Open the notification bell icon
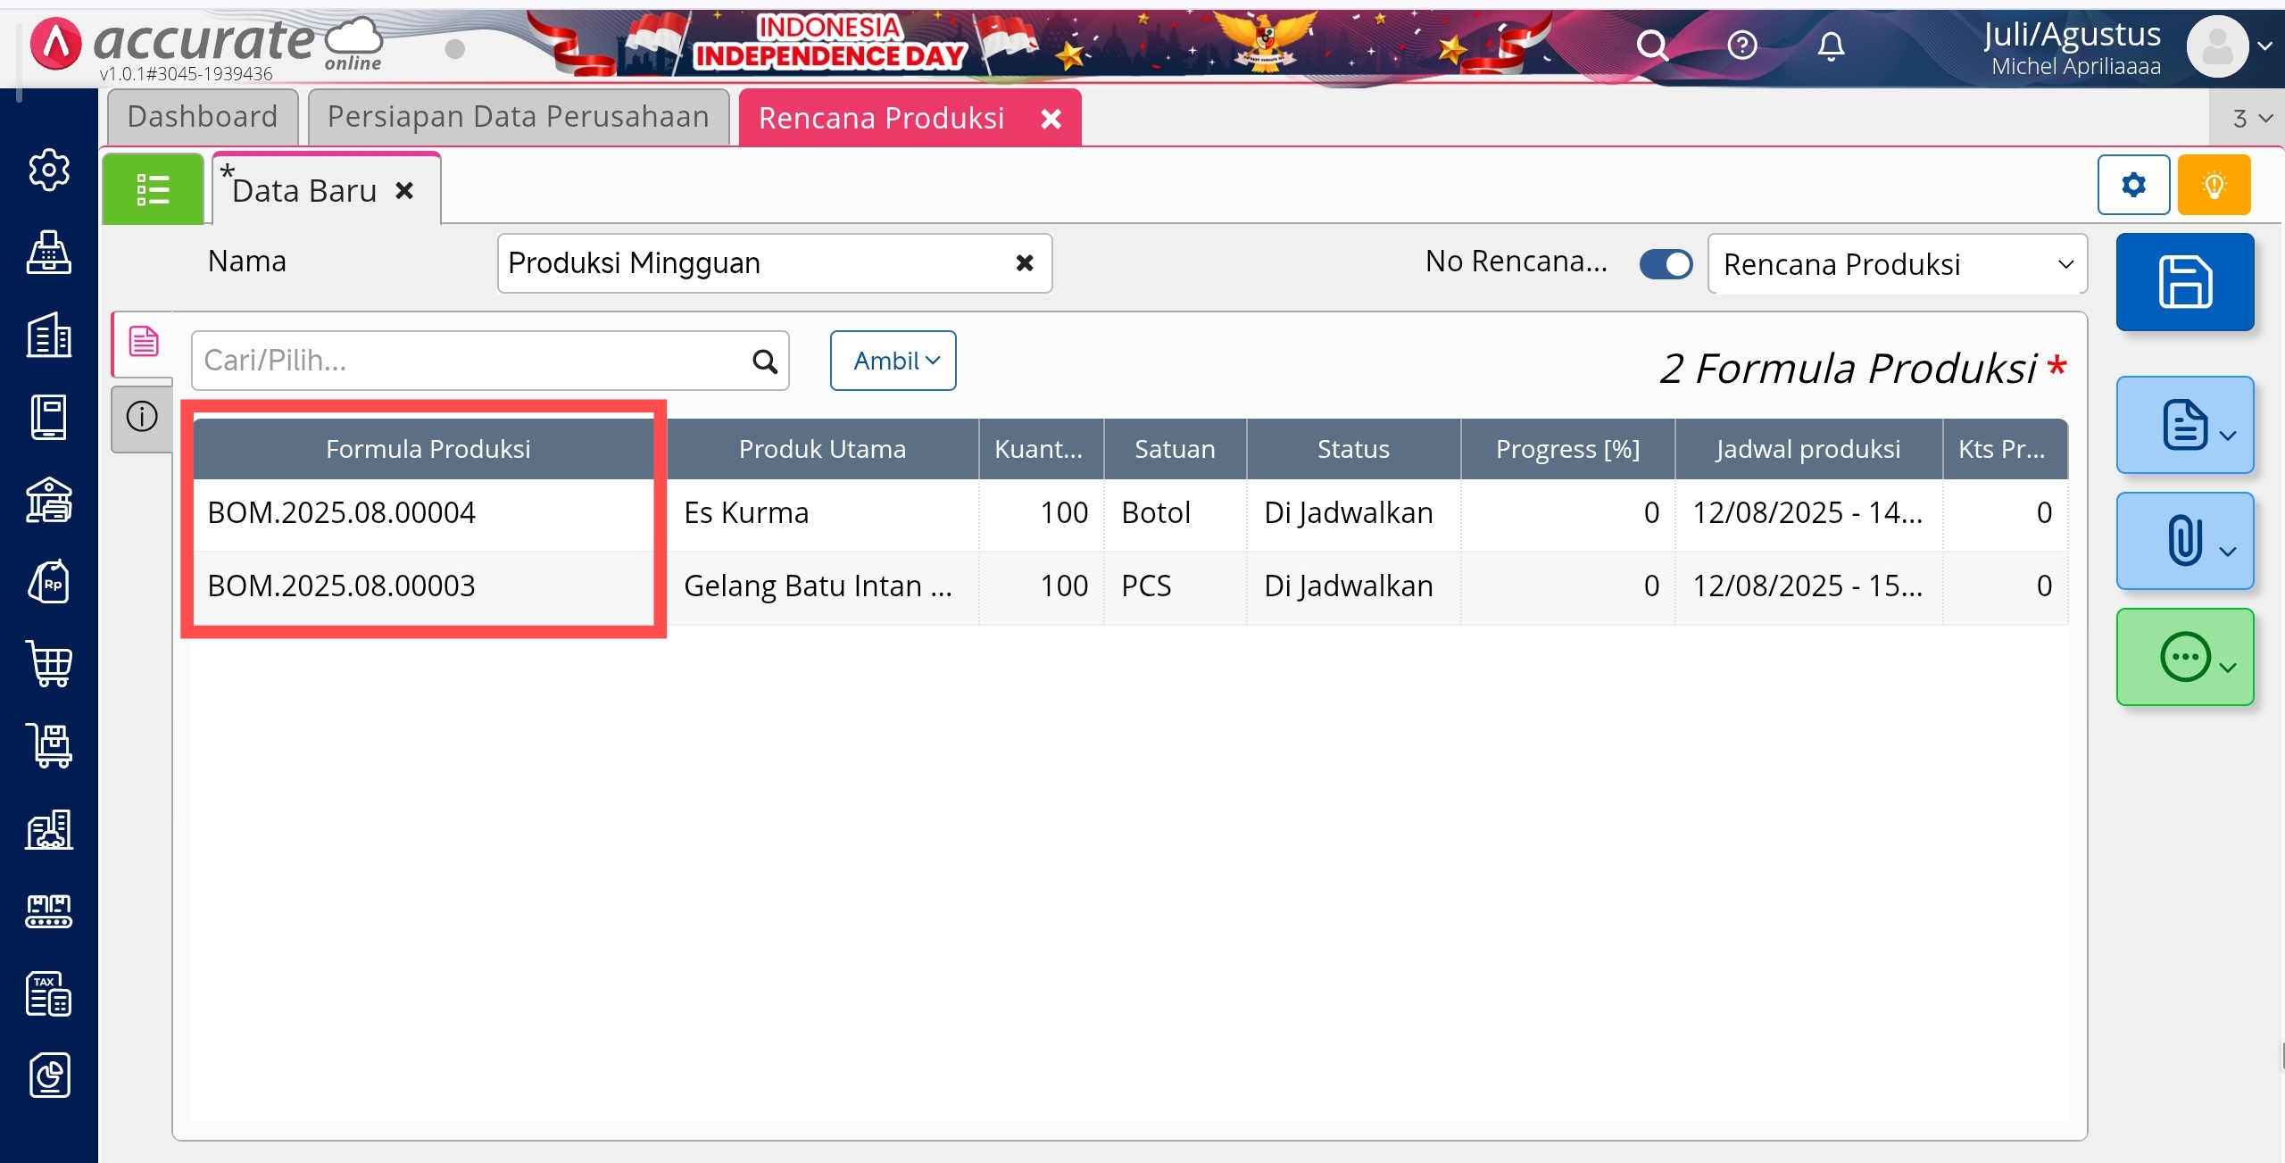The width and height of the screenshot is (2285, 1163). point(1831,45)
